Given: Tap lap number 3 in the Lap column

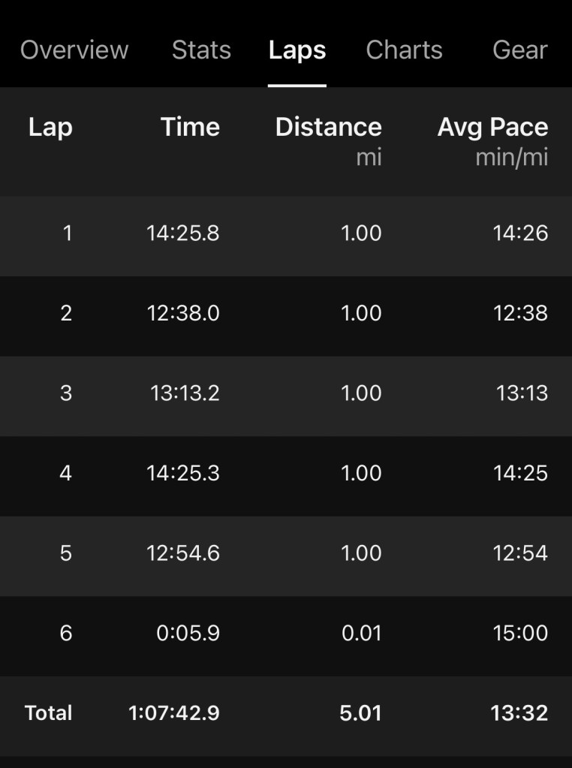Looking at the screenshot, I should (66, 393).
